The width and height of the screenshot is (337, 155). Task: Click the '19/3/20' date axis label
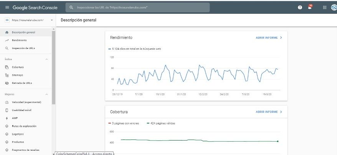coord(268,94)
